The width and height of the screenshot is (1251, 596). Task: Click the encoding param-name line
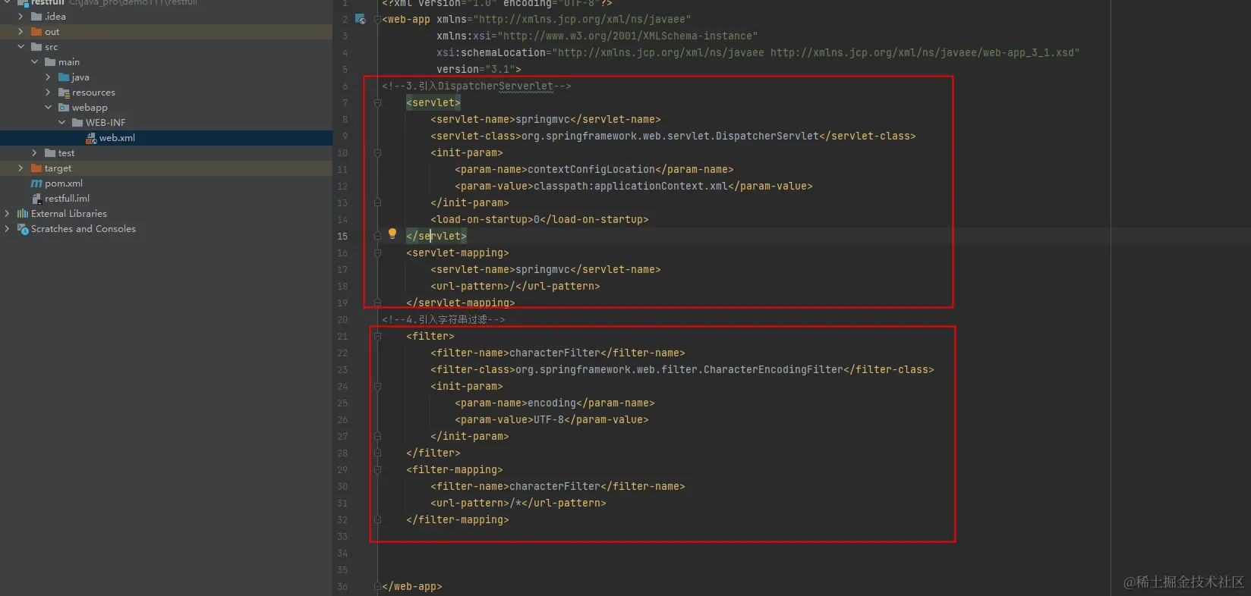[x=554, y=403]
